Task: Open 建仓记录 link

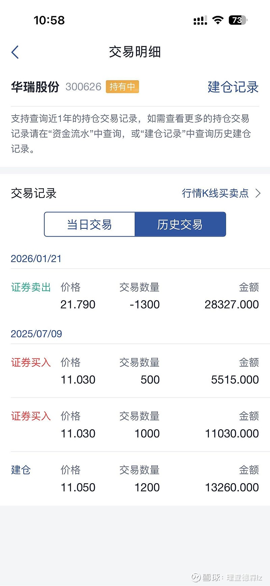Action: pyautogui.click(x=233, y=87)
